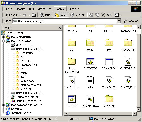Expand Диск 3,5 (A:) tree node
Screen dimensions: 142x122
coord(8,45)
